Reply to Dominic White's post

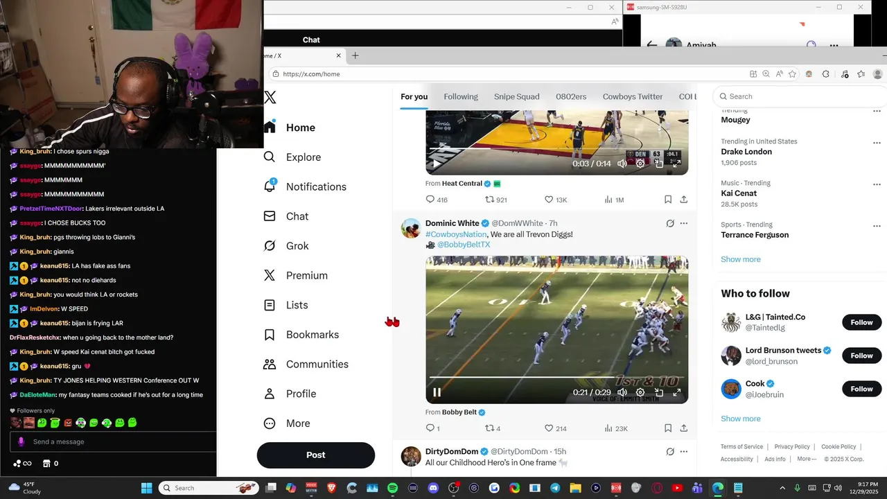433,428
